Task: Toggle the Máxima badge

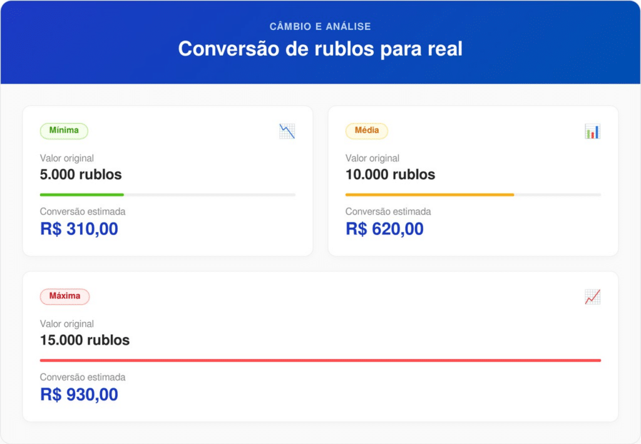Action: click(x=64, y=296)
